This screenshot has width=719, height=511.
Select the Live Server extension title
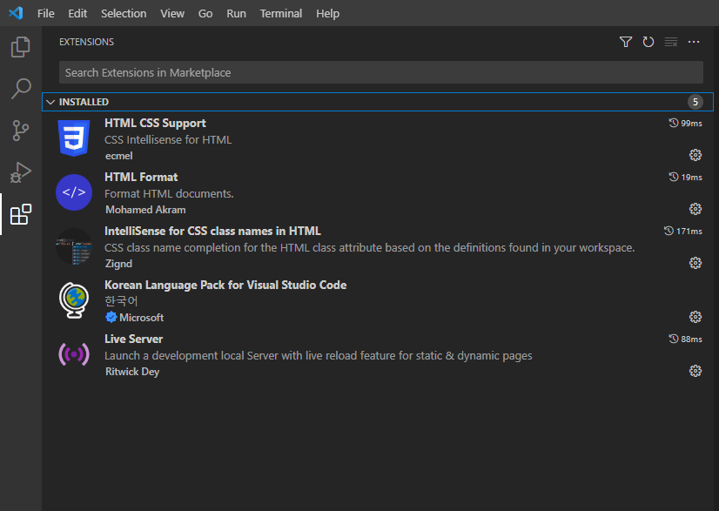133,339
